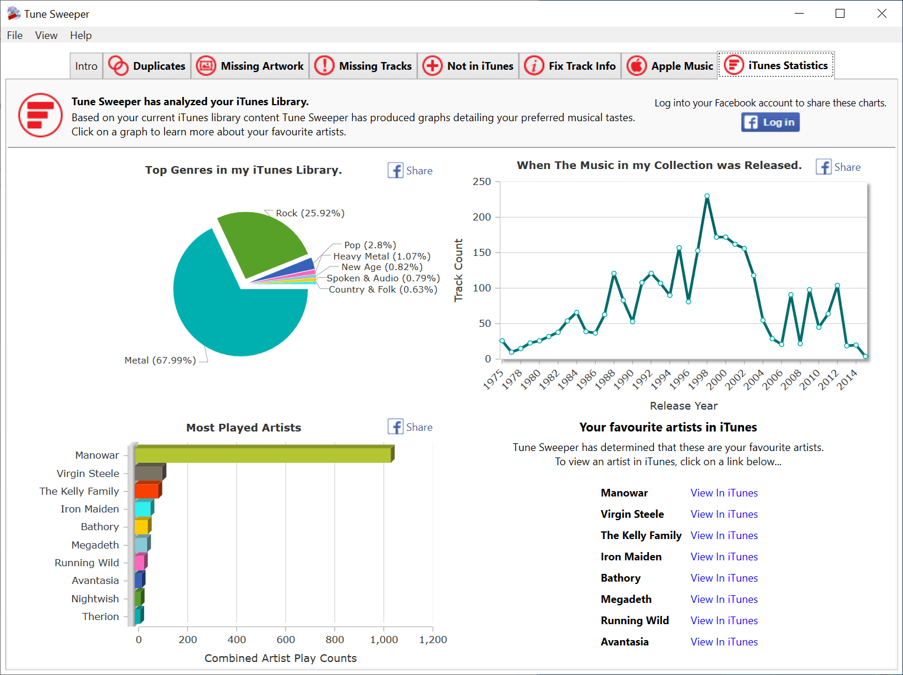Click the New Age (0.82%) label
903x675 pixels.
pyautogui.click(x=382, y=267)
